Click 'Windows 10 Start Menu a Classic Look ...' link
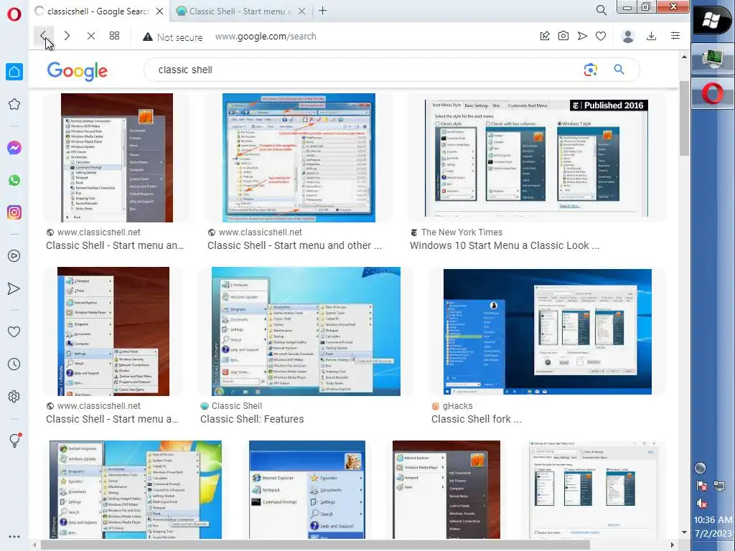The width and height of the screenshot is (735, 551). (505, 245)
